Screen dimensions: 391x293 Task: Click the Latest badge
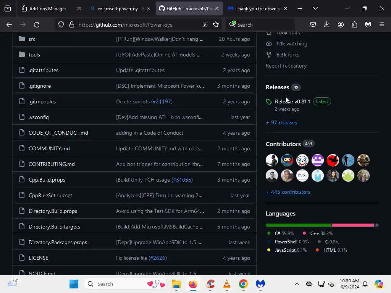pos(322,101)
